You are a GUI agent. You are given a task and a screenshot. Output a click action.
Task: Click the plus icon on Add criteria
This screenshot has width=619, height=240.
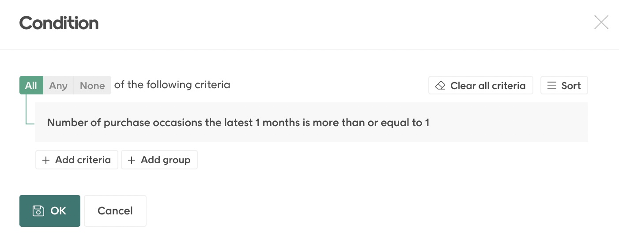(x=45, y=160)
